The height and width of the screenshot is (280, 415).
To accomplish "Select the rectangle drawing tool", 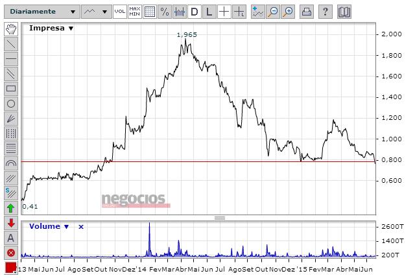I will coord(11,89).
